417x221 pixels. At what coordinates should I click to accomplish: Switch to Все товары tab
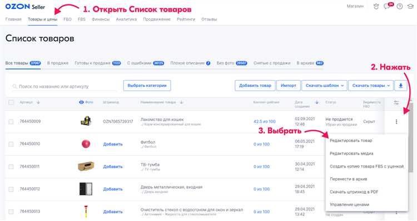coord(23,63)
